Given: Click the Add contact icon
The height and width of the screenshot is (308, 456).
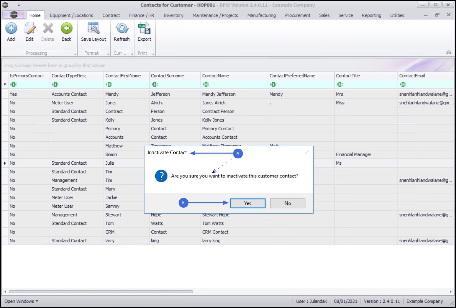Looking at the screenshot, I should (11, 29).
